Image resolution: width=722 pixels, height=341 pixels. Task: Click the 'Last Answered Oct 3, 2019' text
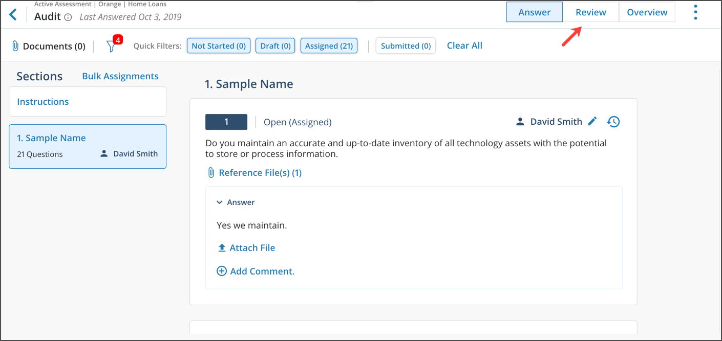pos(131,17)
